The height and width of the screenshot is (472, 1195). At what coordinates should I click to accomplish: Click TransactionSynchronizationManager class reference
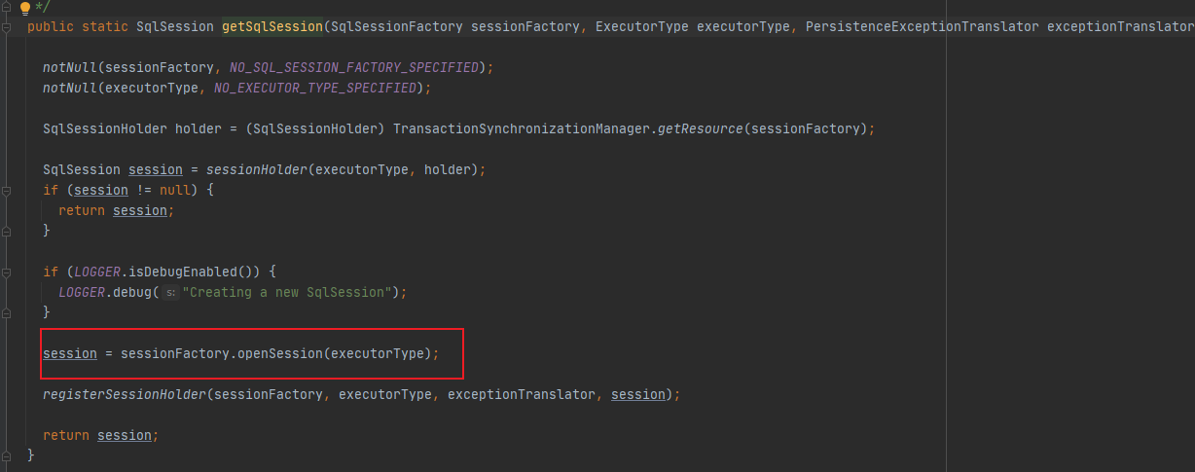pyautogui.click(x=522, y=128)
